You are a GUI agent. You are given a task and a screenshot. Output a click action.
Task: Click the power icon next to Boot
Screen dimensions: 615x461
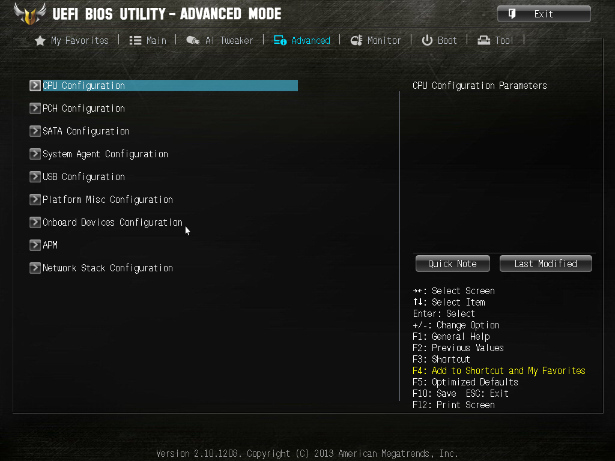point(427,40)
